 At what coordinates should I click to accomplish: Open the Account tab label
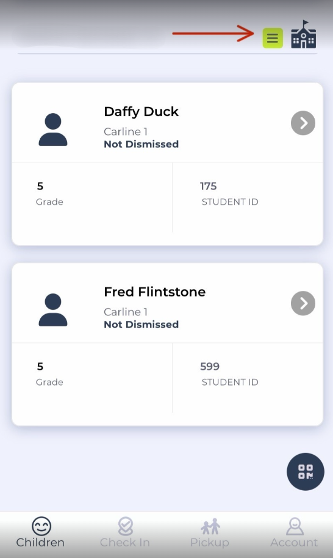click(294, 542)
